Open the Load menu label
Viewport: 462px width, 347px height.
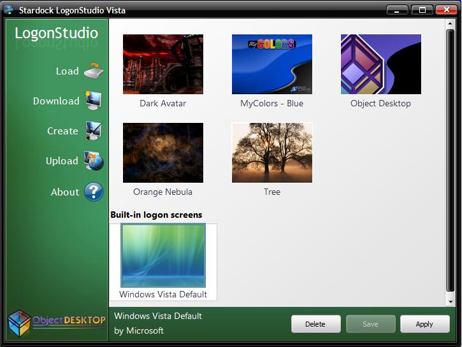(x=68, y=71)
